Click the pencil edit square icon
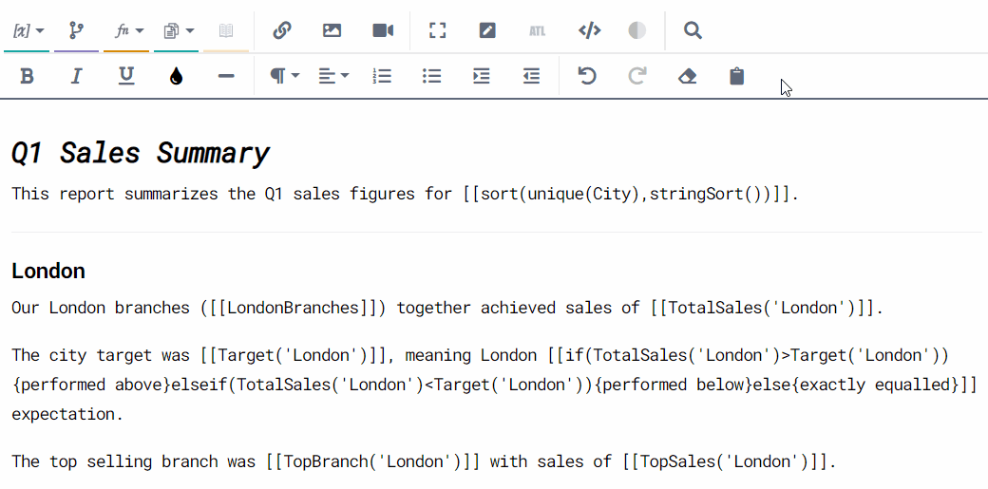The width and height of the screenshot is (988, 489). click(487, 30)
